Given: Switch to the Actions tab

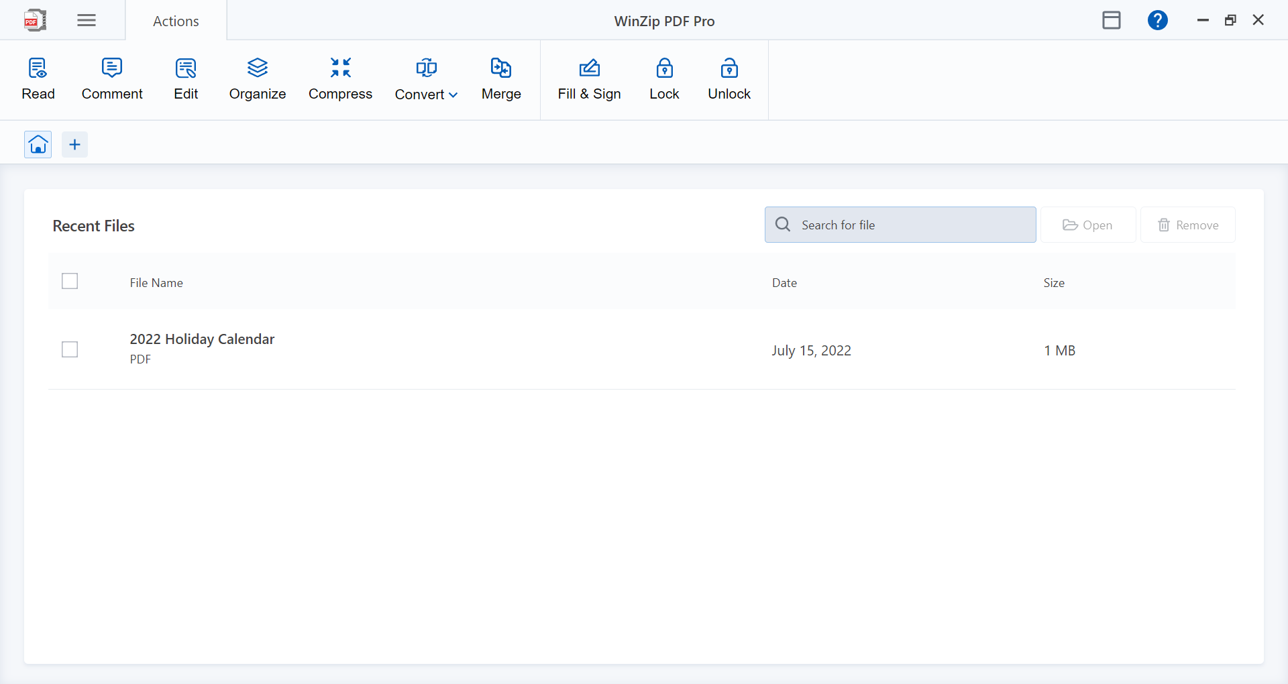Looking at the screenshot, I should tap(175, 20).
